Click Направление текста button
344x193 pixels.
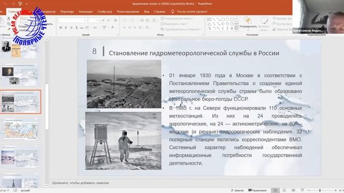point(177,19)
